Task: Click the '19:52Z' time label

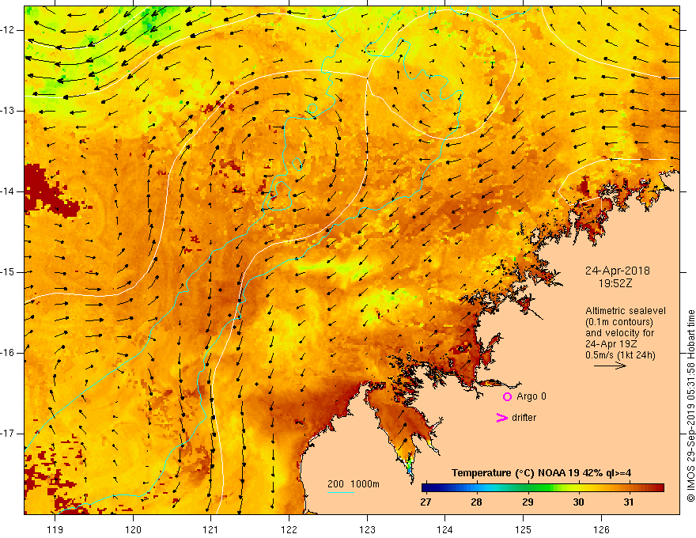Action: click(615, 283)
